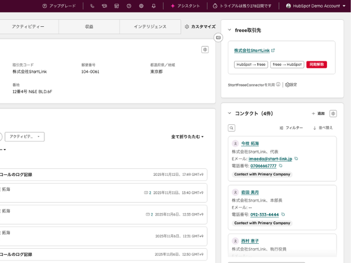Click the address value 12番4号 N&E BLD.6F
Image resolution: width=351 pixels, height=263 pixels.
[x=32, y=92]
